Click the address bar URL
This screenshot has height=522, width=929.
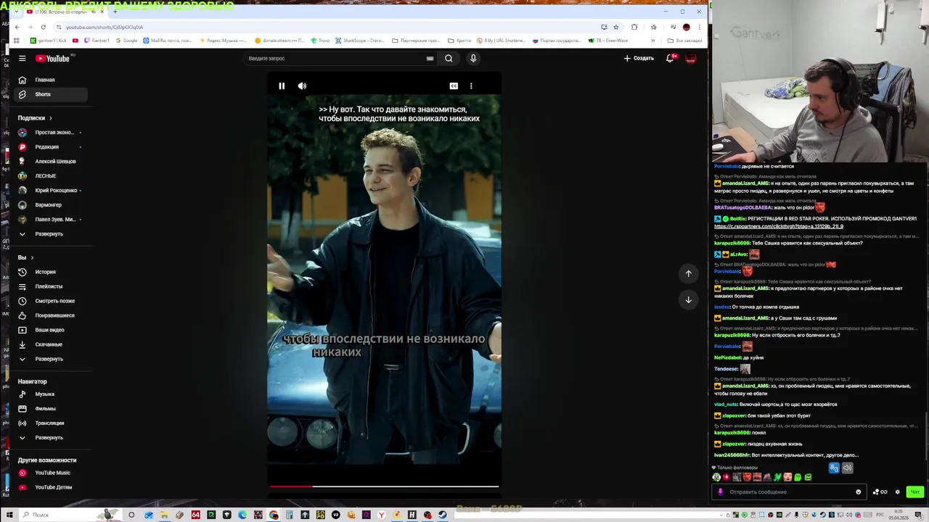click(105, 27)
